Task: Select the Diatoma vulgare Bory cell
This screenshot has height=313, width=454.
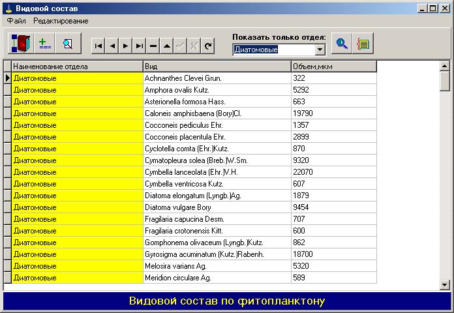Action: click(217, 207)
